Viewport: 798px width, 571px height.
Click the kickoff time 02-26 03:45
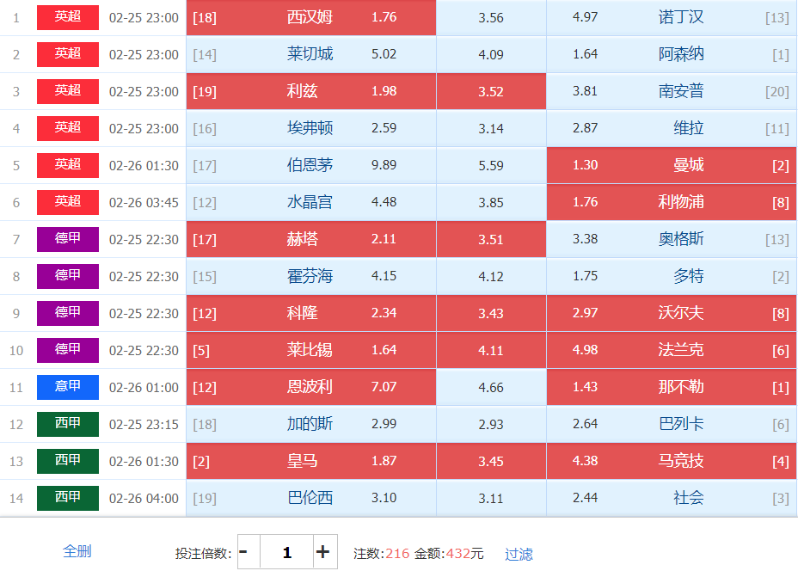coord(144,203)
